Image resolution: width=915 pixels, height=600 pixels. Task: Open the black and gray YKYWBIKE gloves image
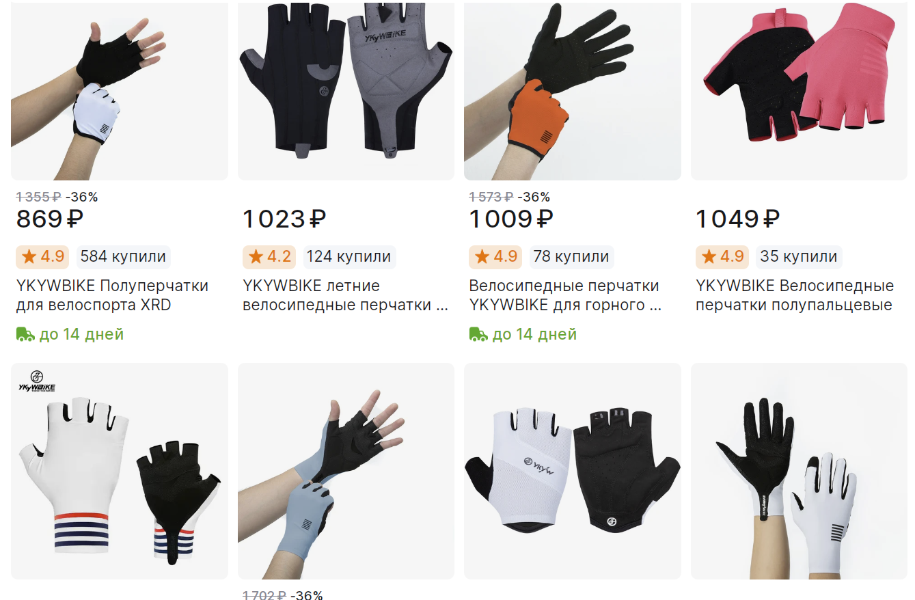346,90
